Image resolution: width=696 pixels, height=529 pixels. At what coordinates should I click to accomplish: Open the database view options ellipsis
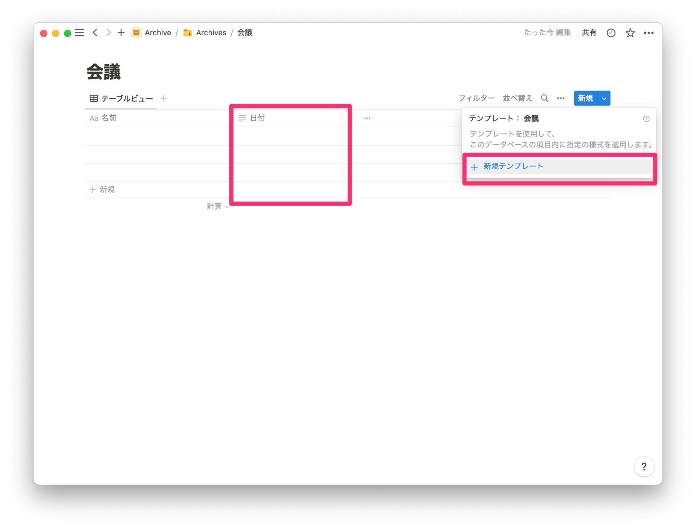561,98
